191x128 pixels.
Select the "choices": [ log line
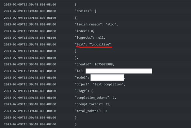[86, 11]
